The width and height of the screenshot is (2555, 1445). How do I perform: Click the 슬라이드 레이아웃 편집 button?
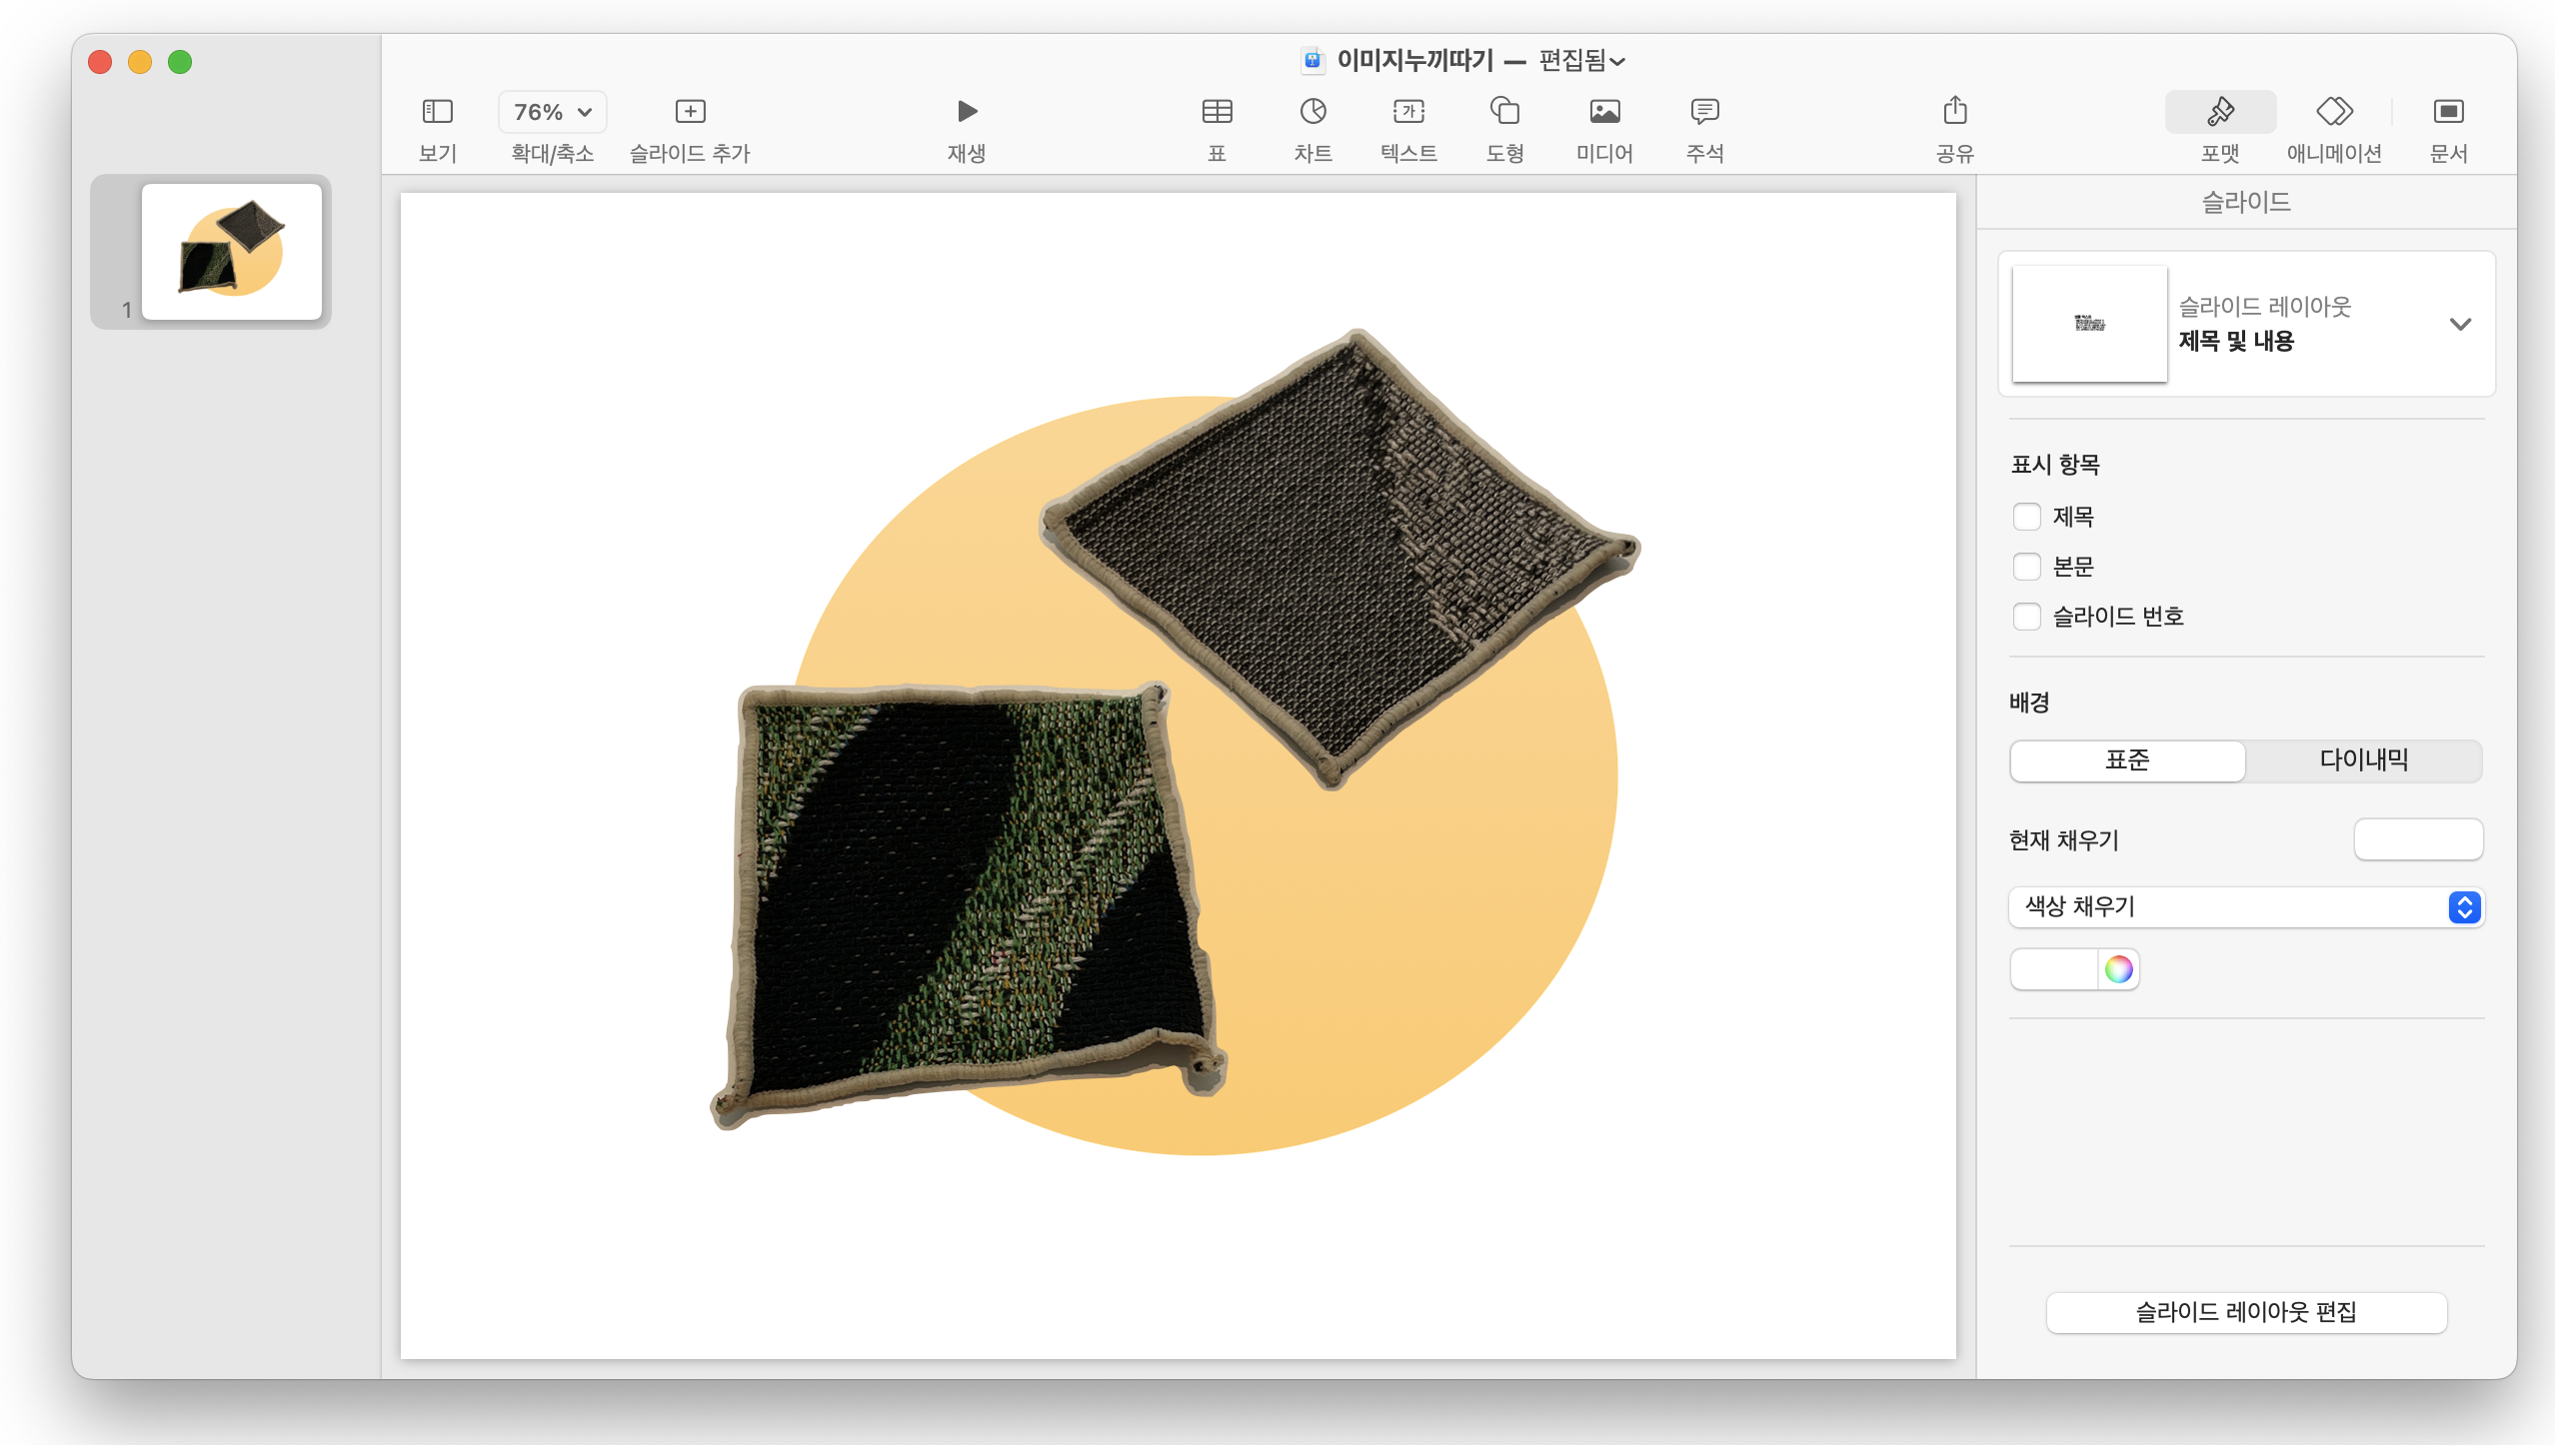pyautogui.click(x=2245, y=1312)
